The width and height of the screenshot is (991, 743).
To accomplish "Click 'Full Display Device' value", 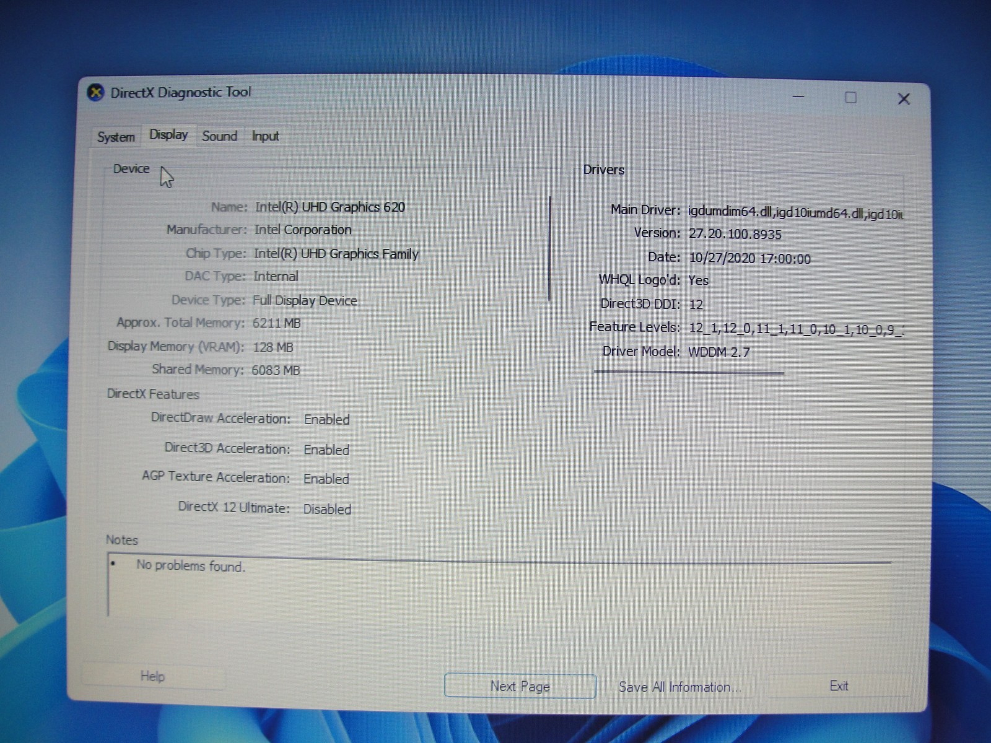I will pyautogui.click(x=305, y=300).
